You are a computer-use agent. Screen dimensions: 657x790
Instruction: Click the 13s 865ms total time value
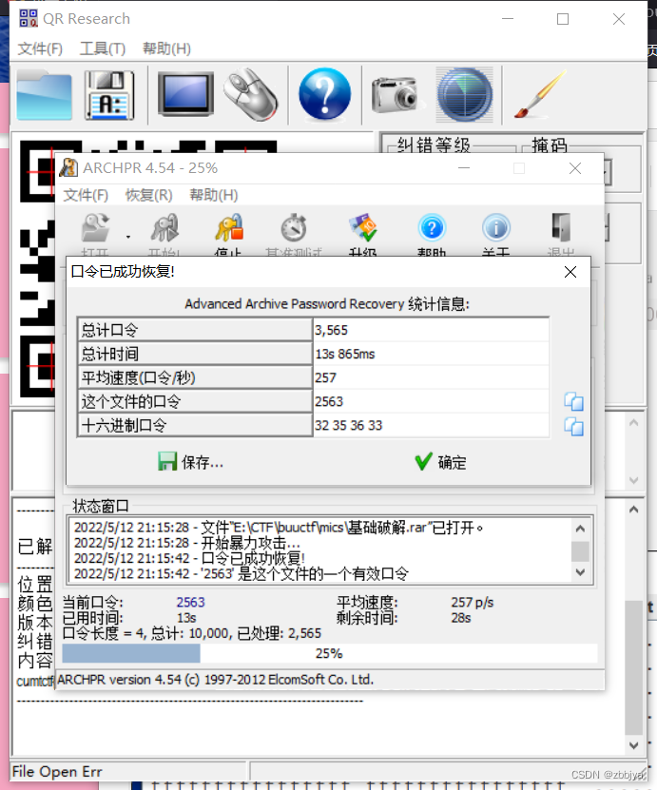coord(432,354)
